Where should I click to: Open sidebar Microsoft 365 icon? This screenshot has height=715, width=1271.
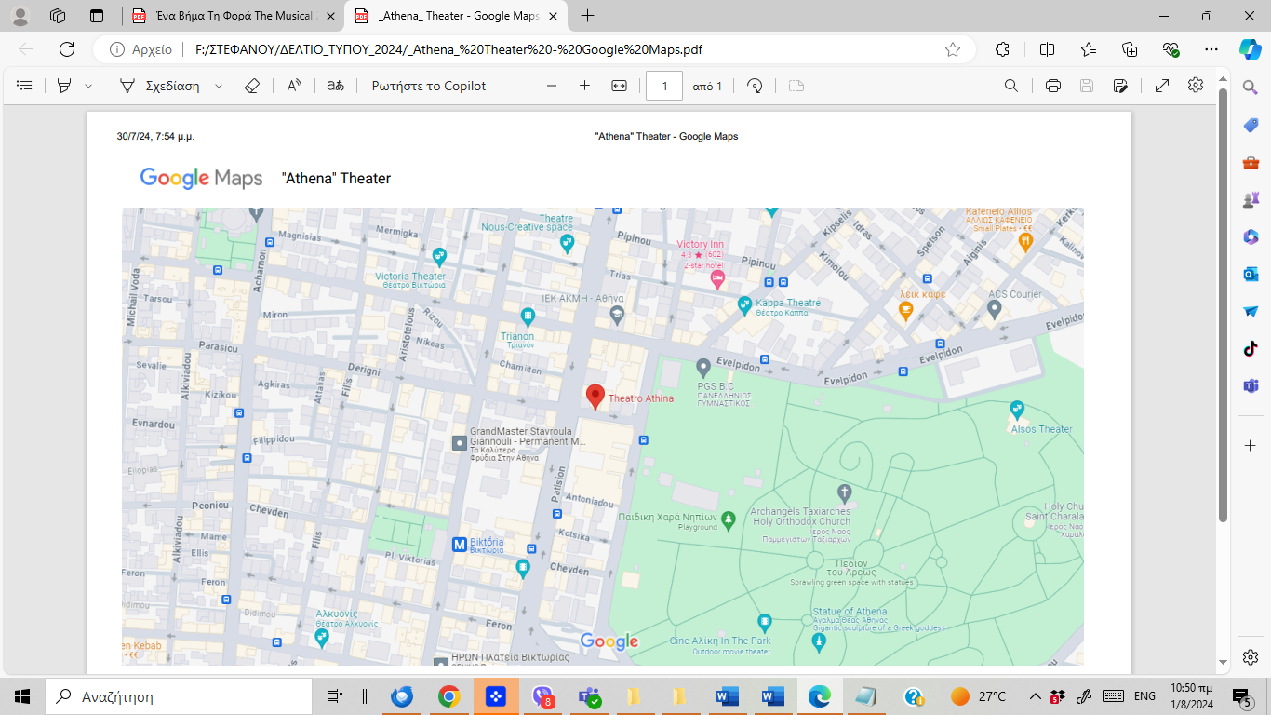(1251, 236)
